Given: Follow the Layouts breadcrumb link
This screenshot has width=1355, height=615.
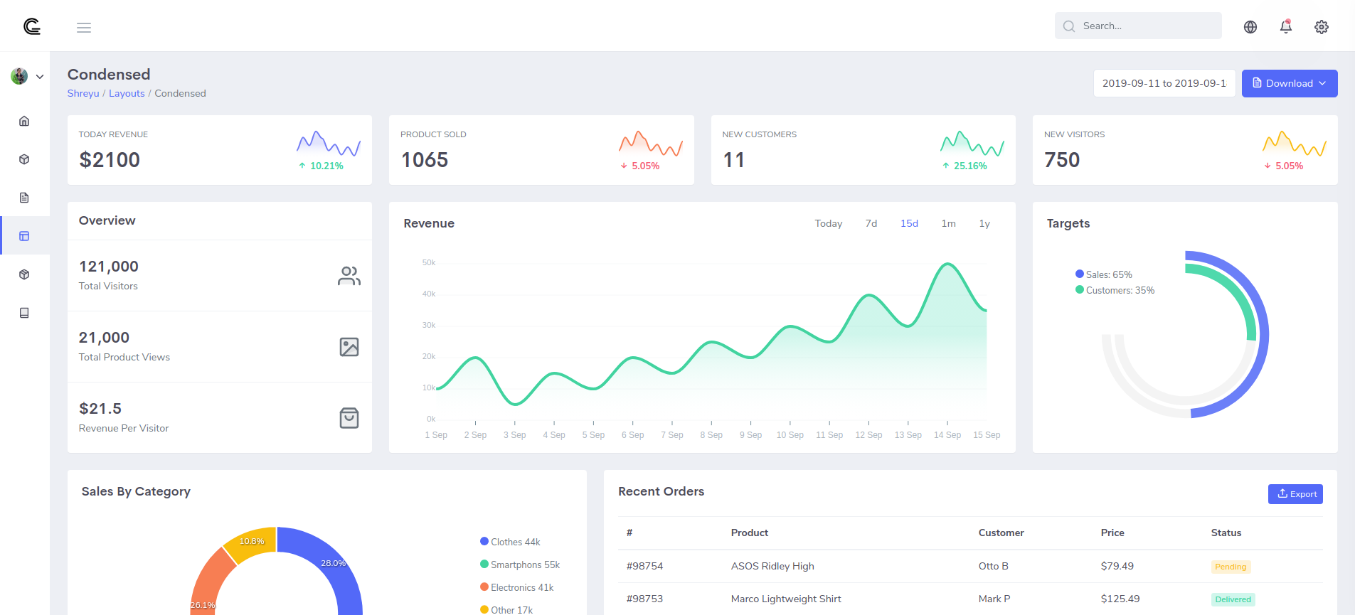Looking at the screenshot, I should (127, 93).
